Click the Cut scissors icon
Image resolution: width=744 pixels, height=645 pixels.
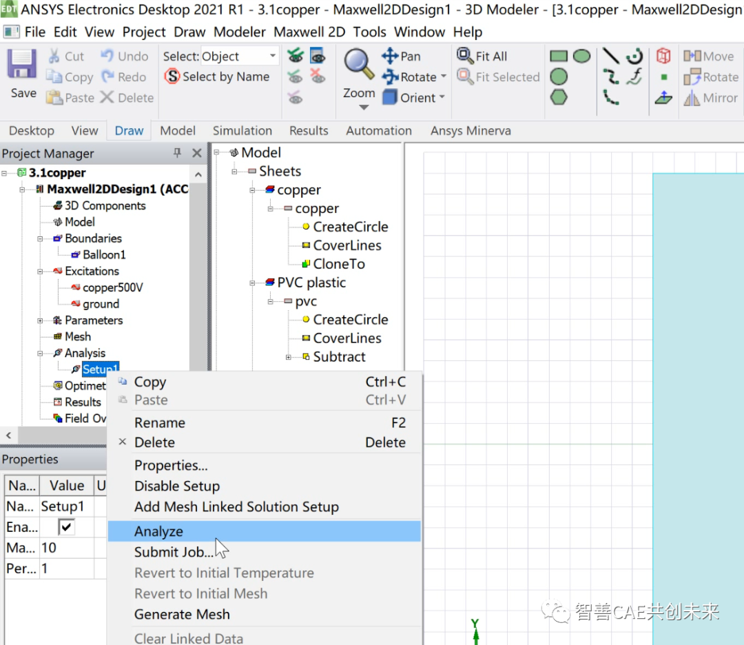54,56
